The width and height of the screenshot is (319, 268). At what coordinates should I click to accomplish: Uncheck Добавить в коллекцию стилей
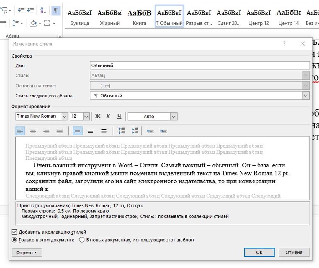coord(14,232)
